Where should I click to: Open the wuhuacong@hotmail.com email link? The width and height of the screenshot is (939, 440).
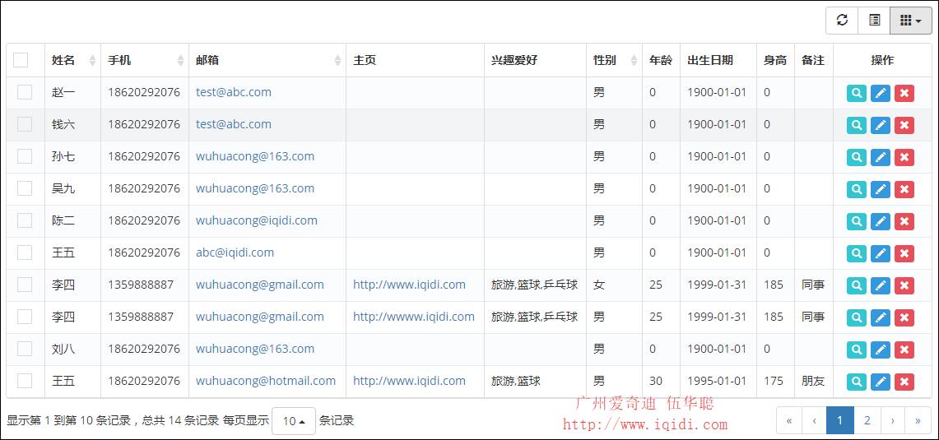pos(266,381)
